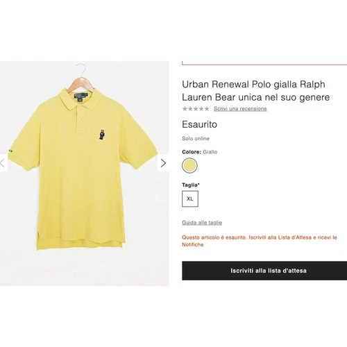
Task: Show the next product image with right arrow
Action: [163, 163]
